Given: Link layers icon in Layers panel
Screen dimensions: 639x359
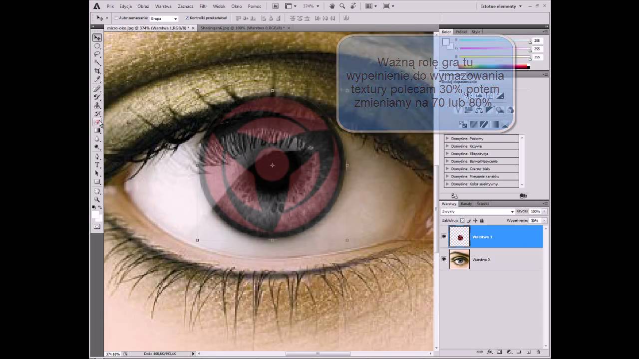Looking at the screenshot, I should click(x=480, y=352).
